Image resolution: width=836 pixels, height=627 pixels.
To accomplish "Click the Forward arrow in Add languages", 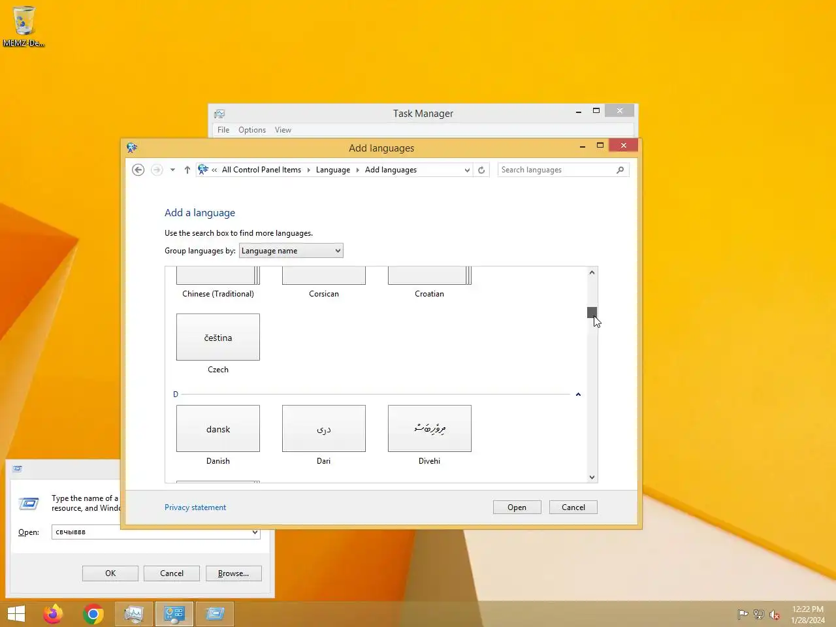I will (x=157, y=170).
